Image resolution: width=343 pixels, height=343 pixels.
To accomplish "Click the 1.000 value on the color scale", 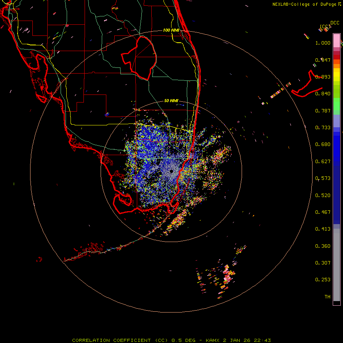I will point(323,43).
